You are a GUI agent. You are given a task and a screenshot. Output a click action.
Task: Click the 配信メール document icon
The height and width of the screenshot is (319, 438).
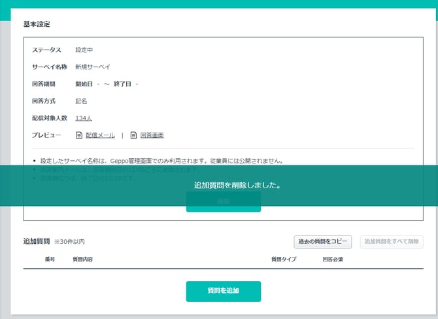pyautogui.click(x=79, y=135)
